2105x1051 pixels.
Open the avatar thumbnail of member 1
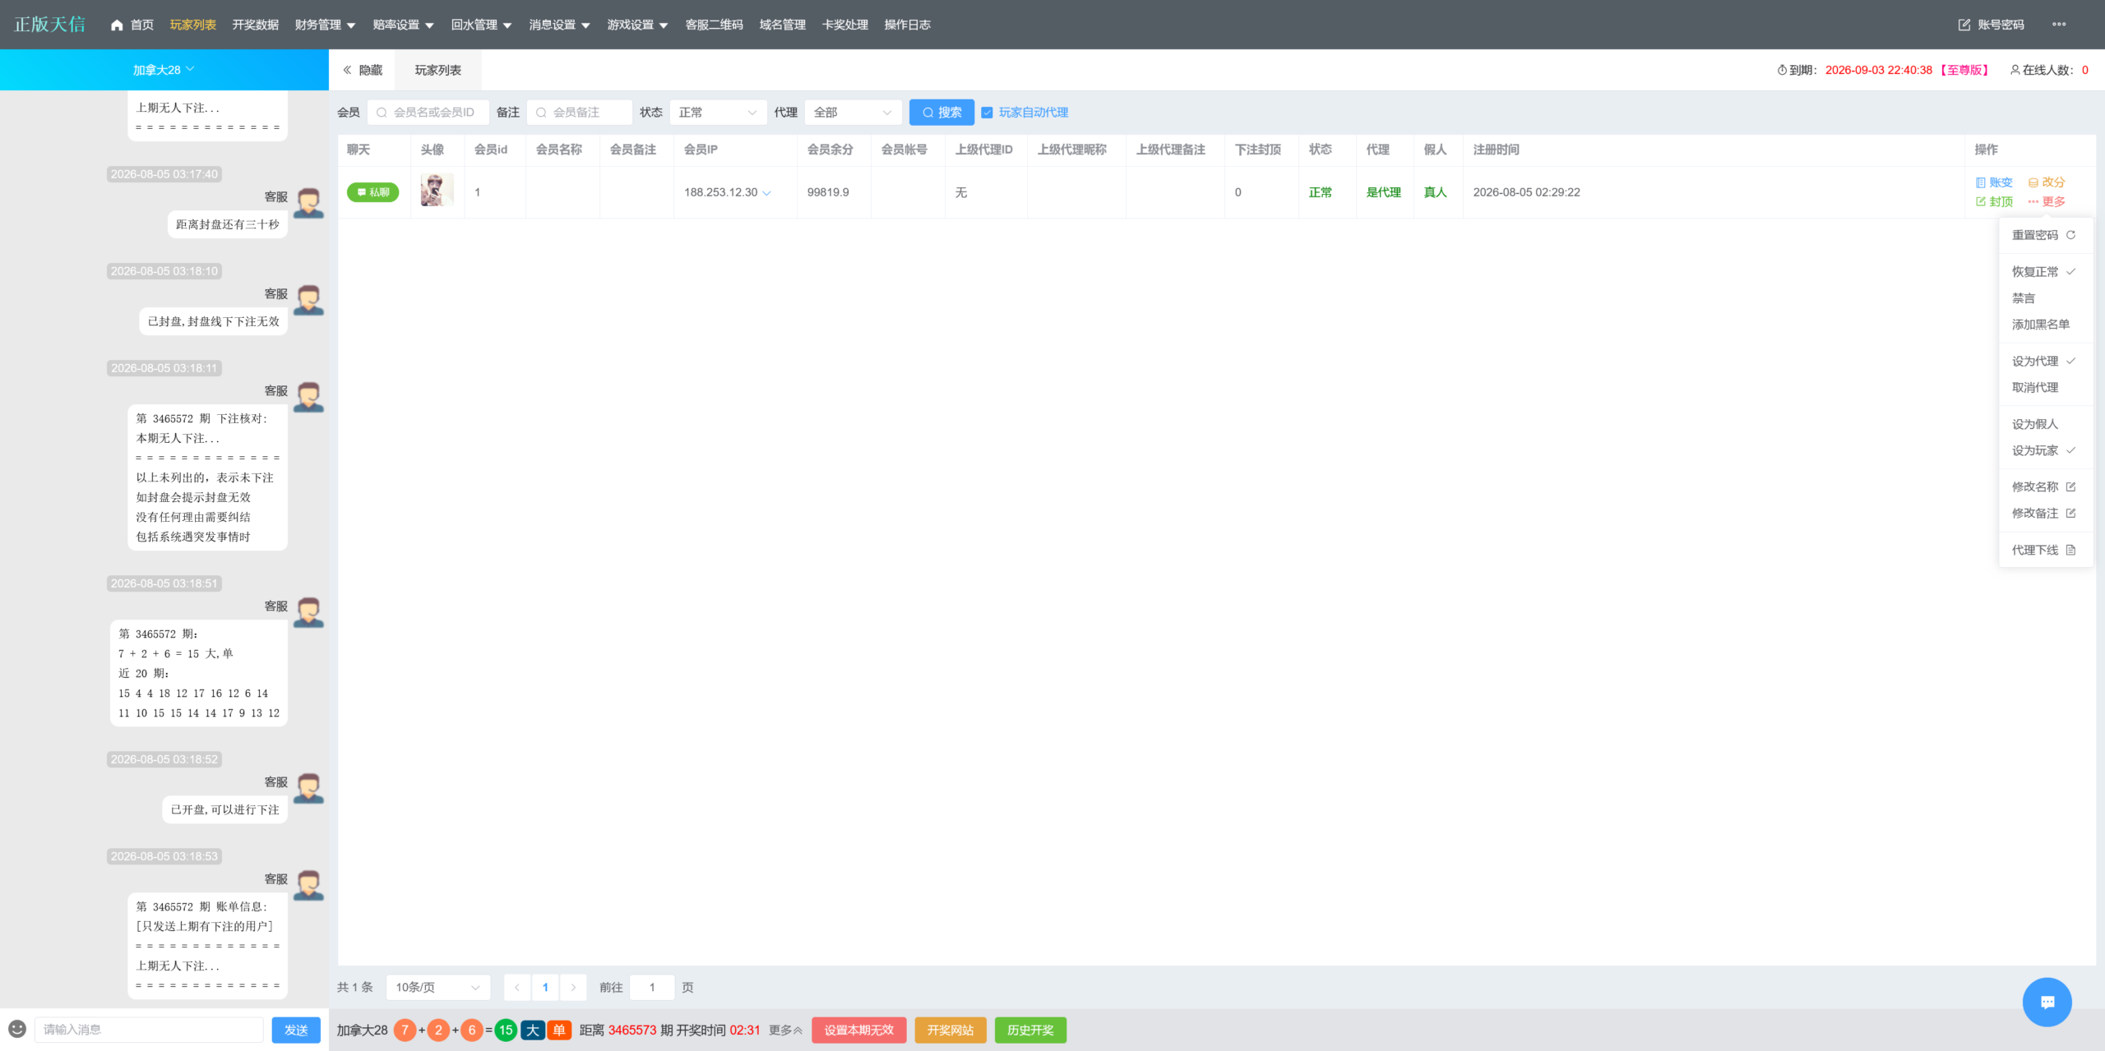point(437,191)
